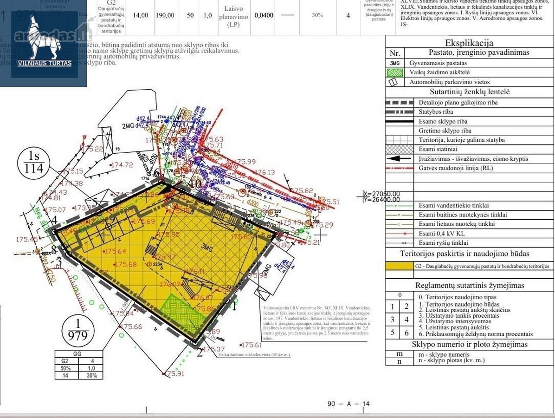Click cell '0' in the regulation key grid

(400, 295)
